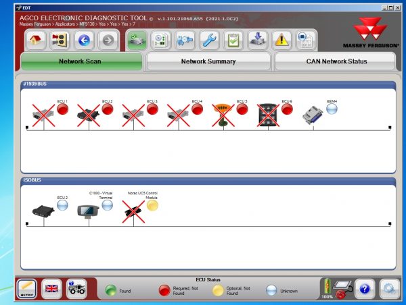Viewport: 406px width, 305px height.
Task: Toggle the METRIC units button
Action: coord(27,289)
